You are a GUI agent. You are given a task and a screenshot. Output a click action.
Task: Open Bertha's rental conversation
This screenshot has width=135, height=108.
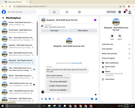(x=18, y=24)
